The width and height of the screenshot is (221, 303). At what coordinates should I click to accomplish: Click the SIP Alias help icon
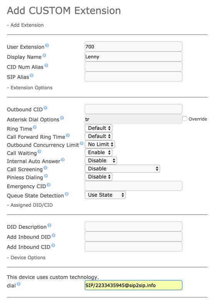point(32,76)
